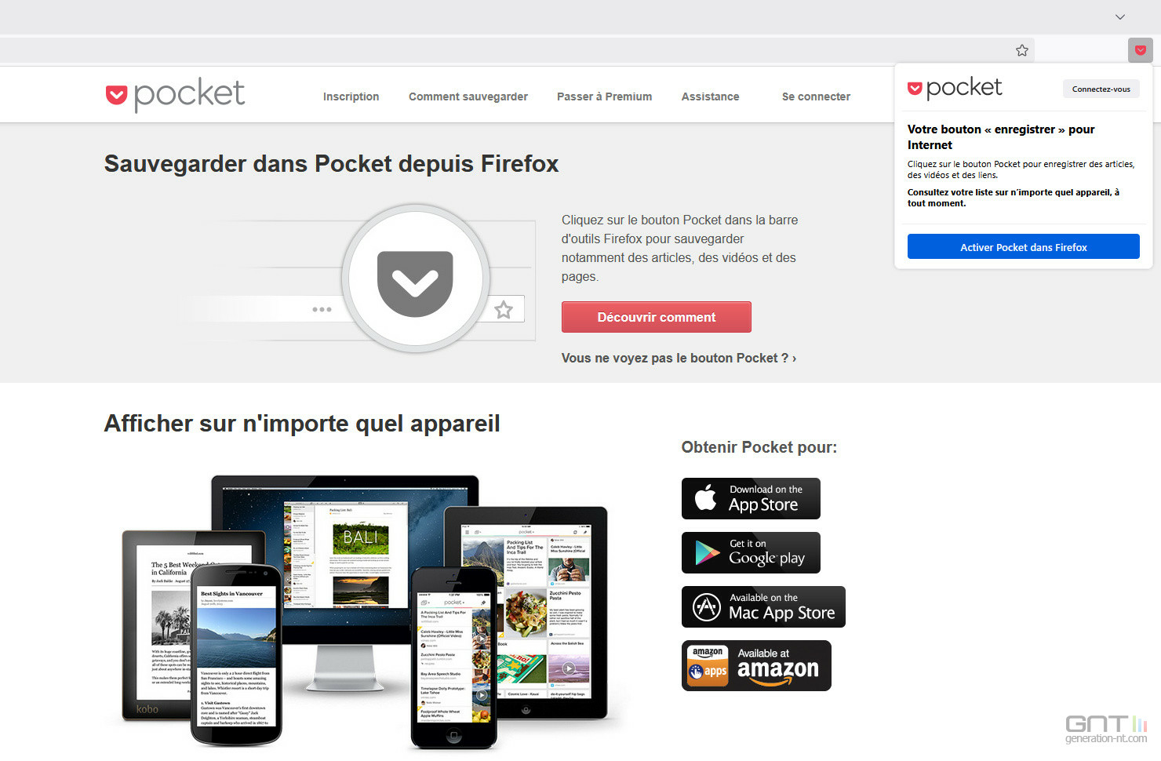Open Available at Amazon apps badge
Screen dimensions: 1161x761
(x=756, y=665)
